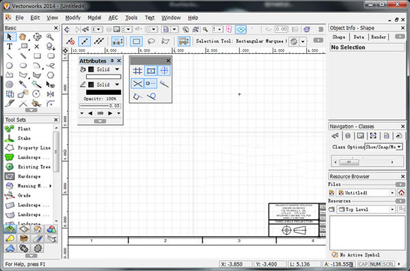This screenshot has height=271, width=410.
Task: Click the X coordinate field in status bar
Action: click(236, 264)
